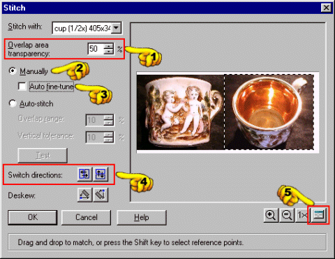
Task: Enable the Auto fine-tune checkbox
Action: [x=22, y=87]
